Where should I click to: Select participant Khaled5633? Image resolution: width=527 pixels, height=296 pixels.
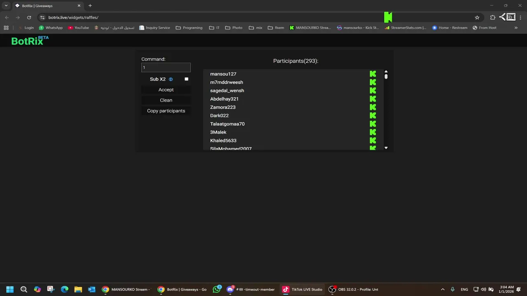[x=223, y=141]
